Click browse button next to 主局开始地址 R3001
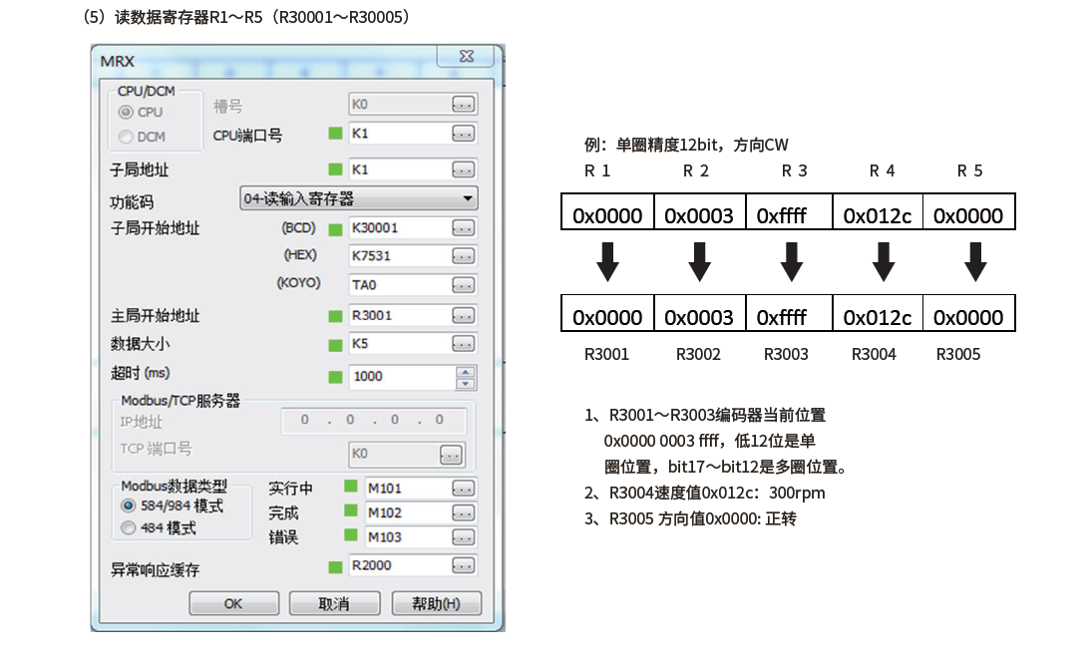Viewport: 1092px width, 665px height. (x=464, y=316)
